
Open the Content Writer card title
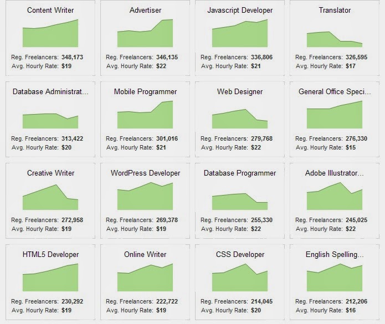pyautogui.click(x=50, y=10)
